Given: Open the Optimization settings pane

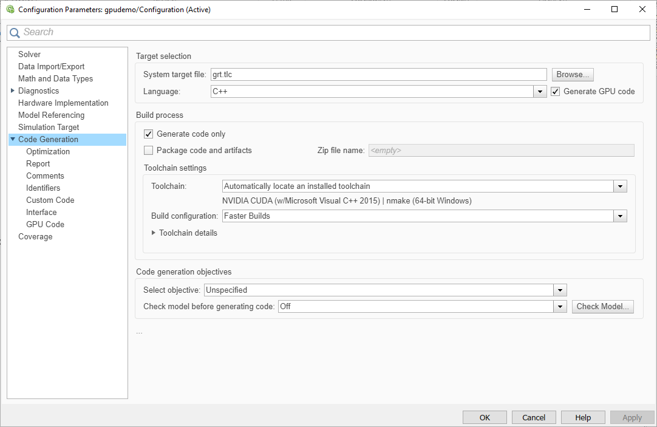Looking at the screenshot, I should point(48,152).
